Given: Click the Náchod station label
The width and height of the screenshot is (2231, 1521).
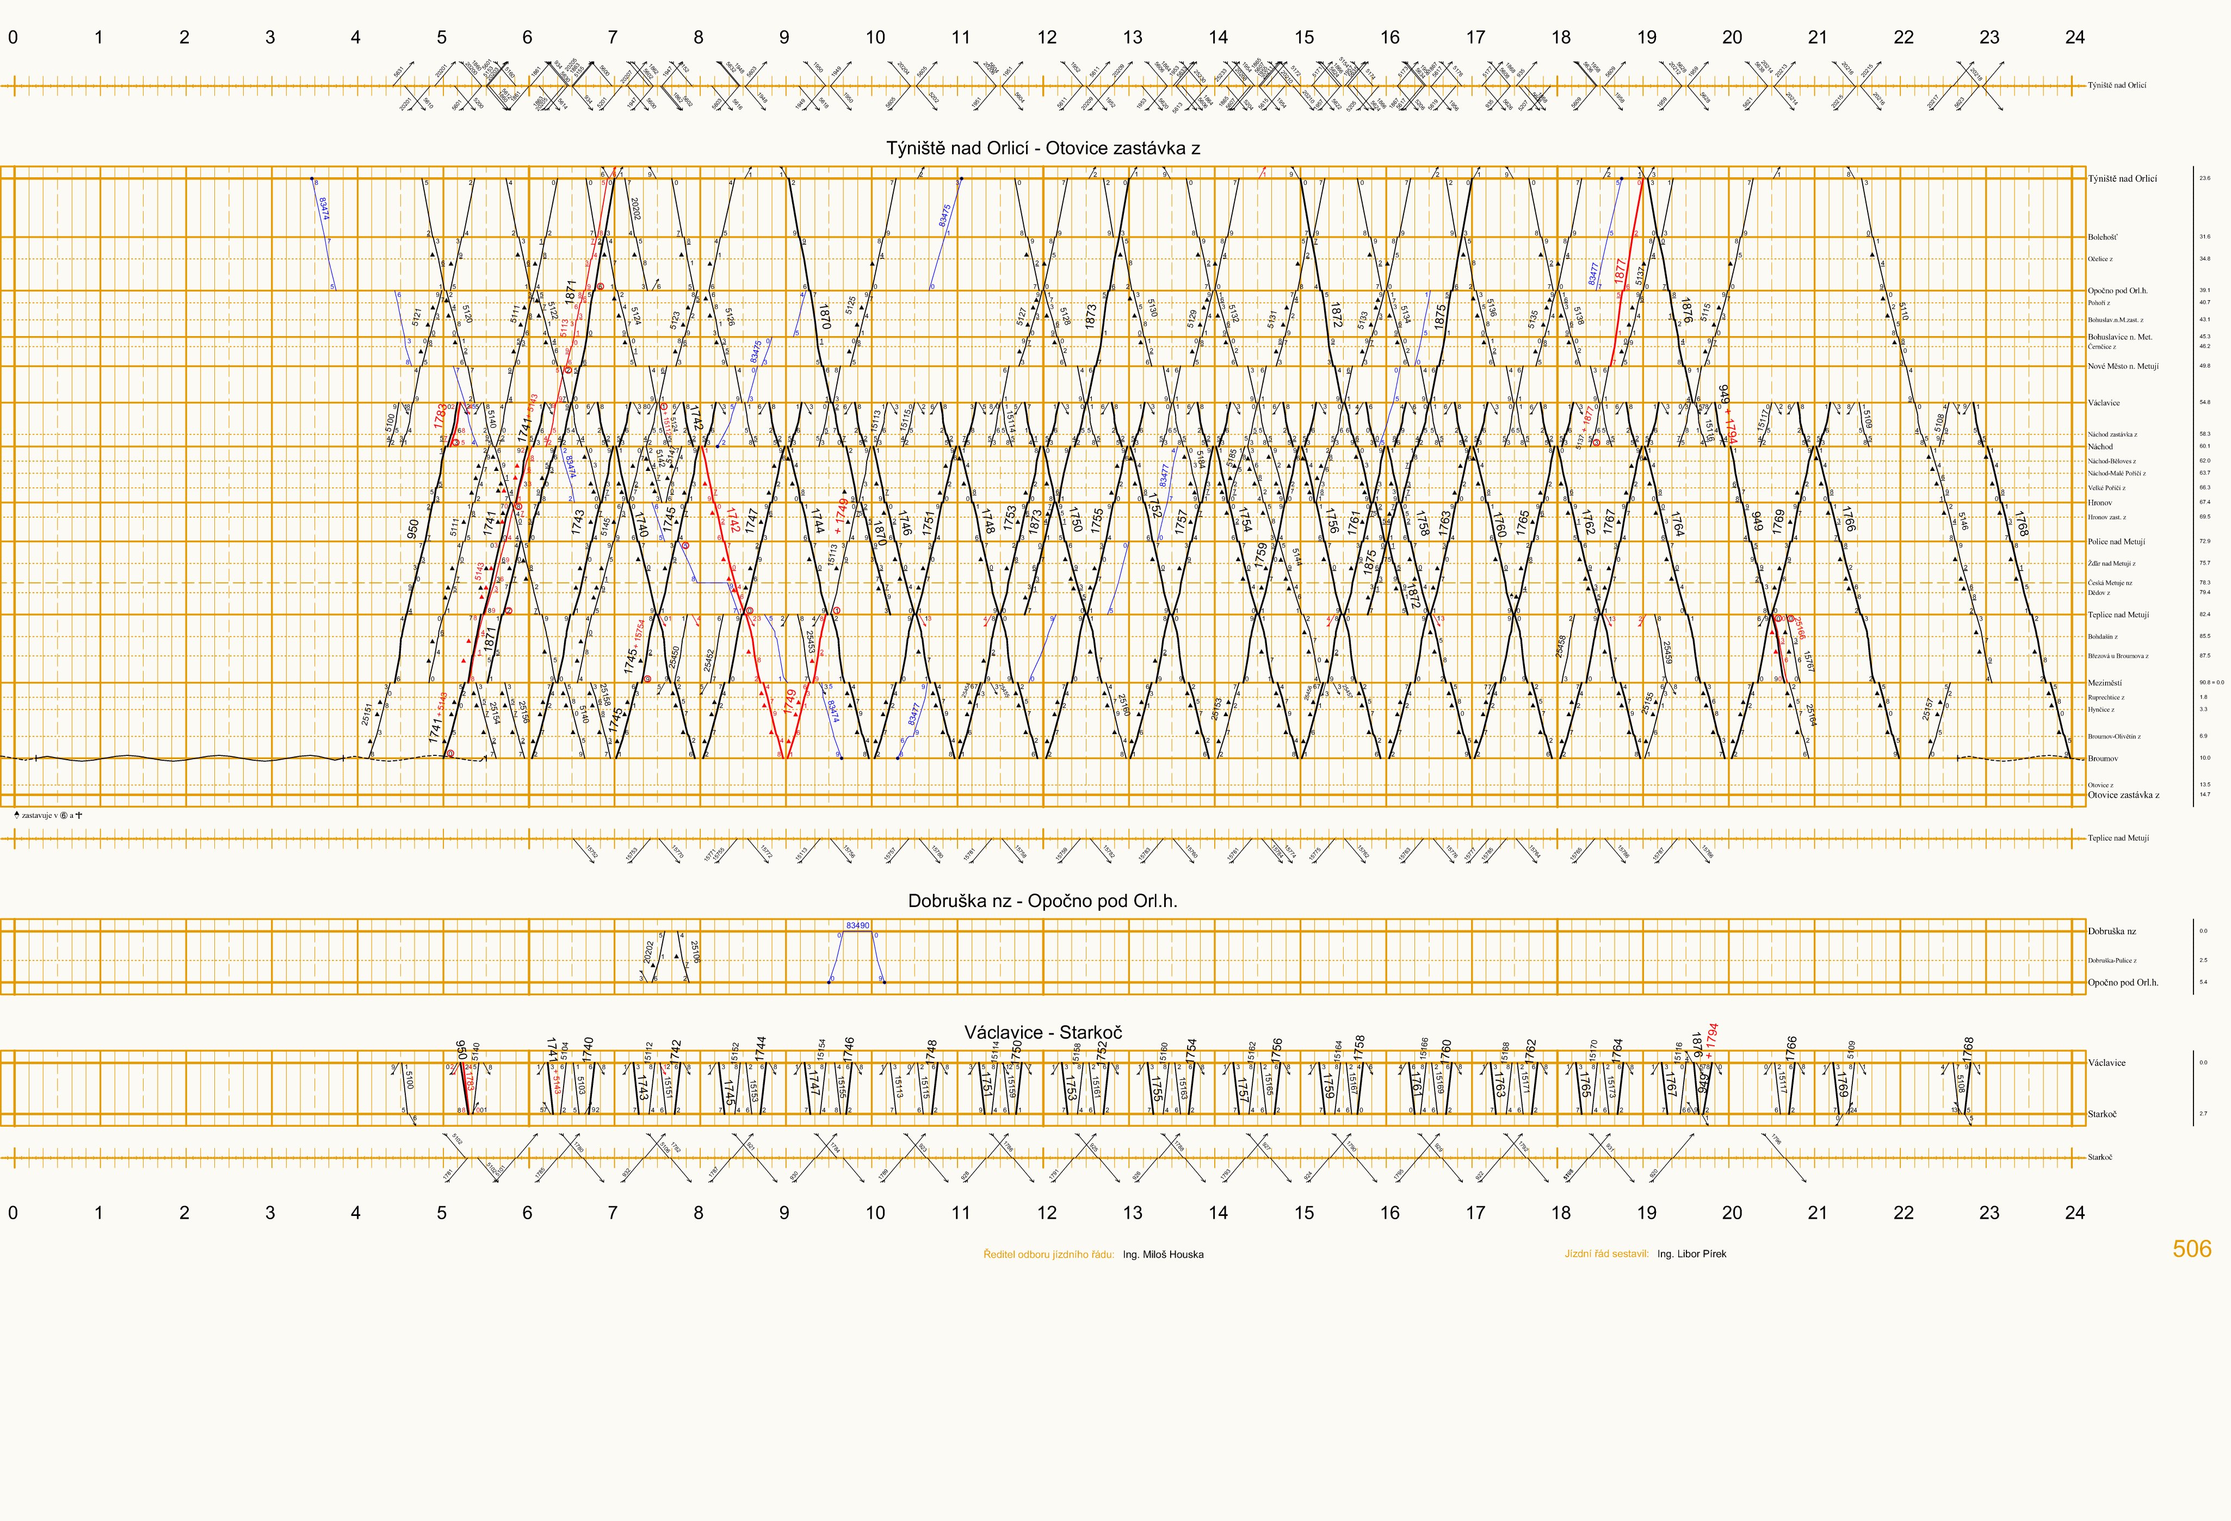Looking at the screenshot, I should 2099,446.
